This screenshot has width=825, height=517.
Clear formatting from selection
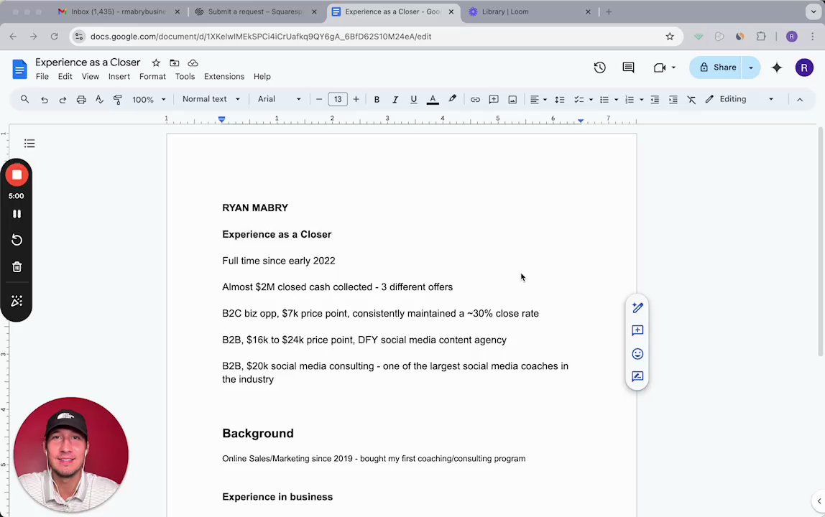coord(691,99)
